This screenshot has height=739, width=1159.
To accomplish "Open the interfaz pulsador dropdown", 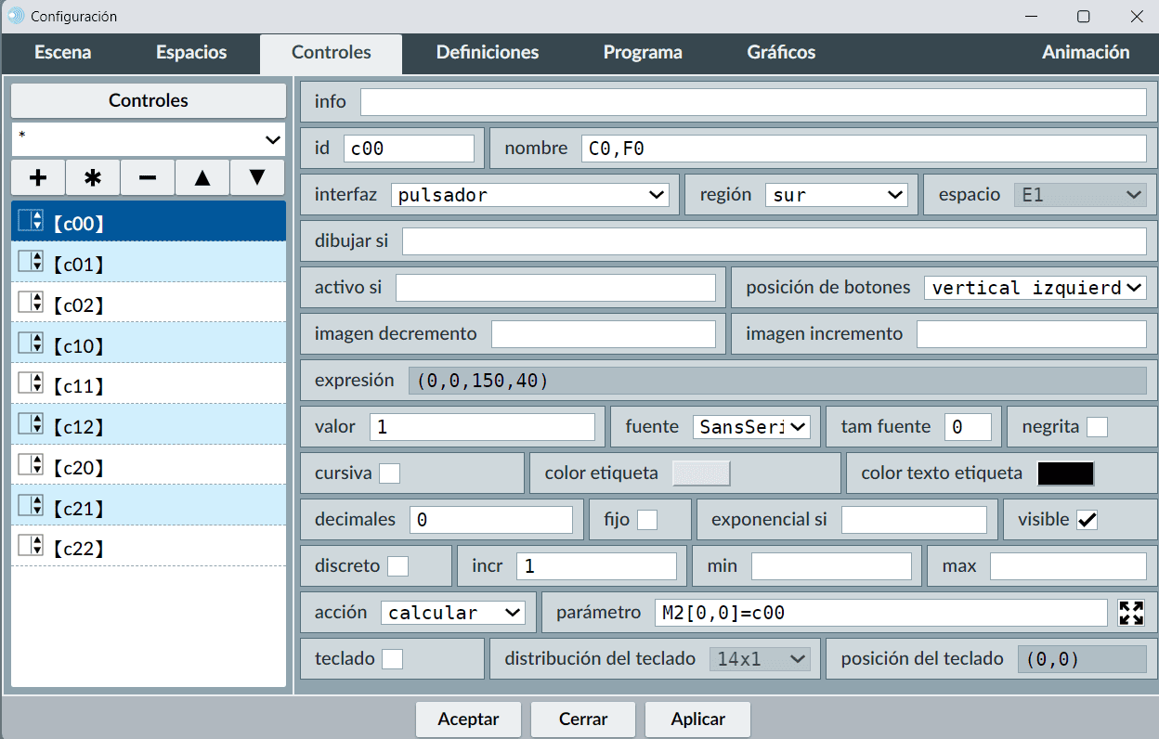I will [x=530, y=195].
